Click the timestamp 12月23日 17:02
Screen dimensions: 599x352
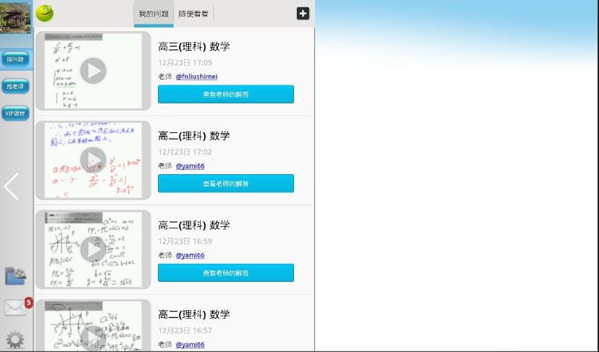pyautogui.click(x=185, y=152)
